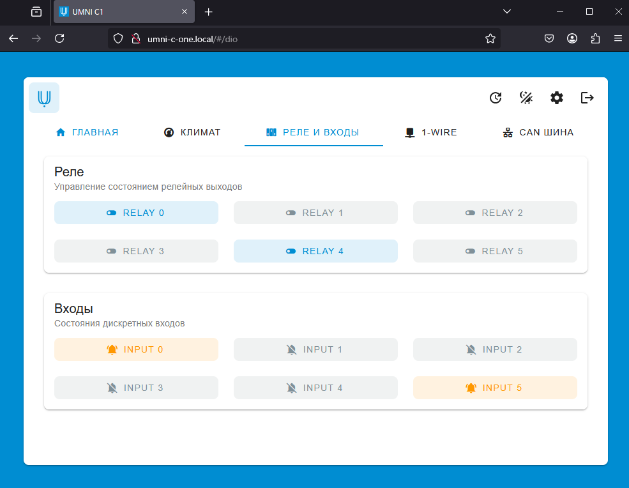629x488 pixels.
Task: Click the tracking protection shield icon
Action: point(118,38)
